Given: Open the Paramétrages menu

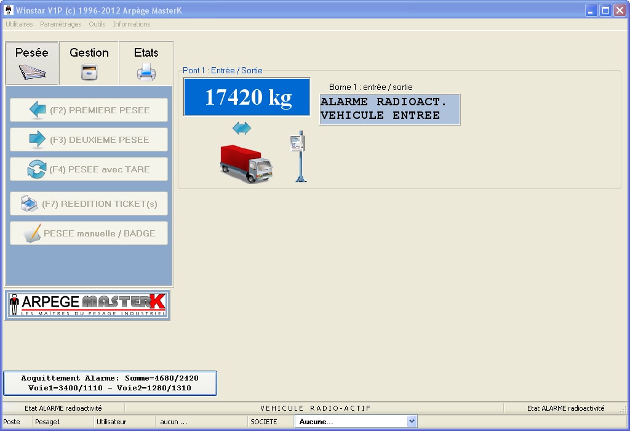Looking at the screenshot, I should tap(61, 24).
